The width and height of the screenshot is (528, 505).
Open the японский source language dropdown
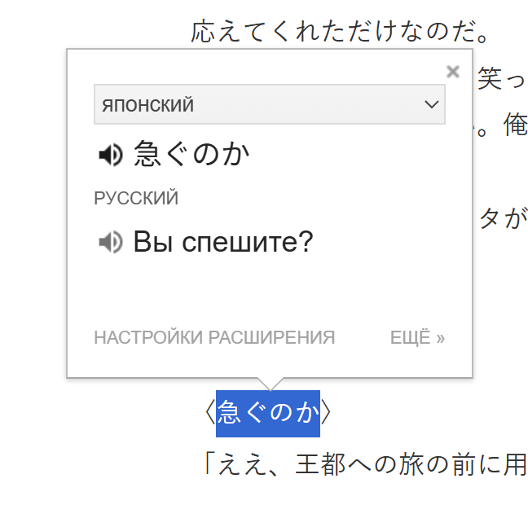270,104
